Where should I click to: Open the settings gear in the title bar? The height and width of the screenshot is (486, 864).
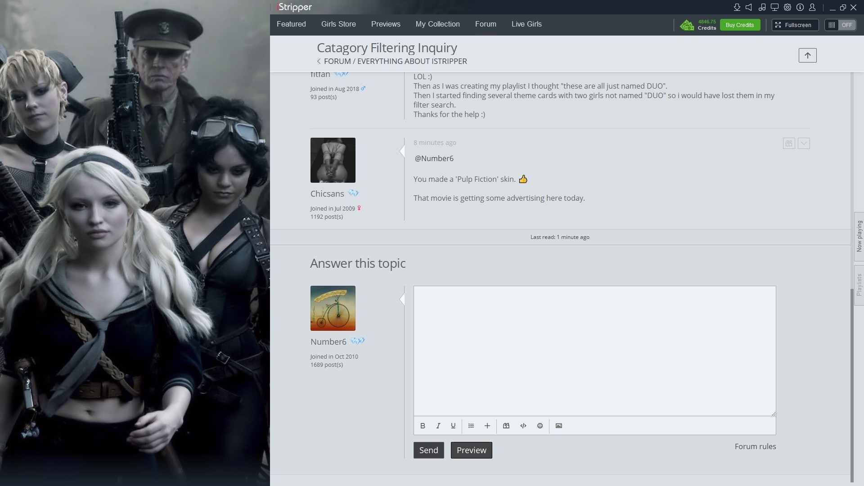pyautogui.click(x=787, y=7)
